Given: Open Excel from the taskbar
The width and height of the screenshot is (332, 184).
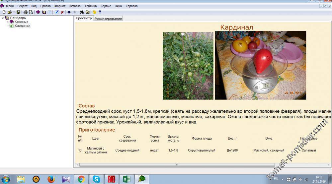Looking at the screenshot, I should (126, 179).
